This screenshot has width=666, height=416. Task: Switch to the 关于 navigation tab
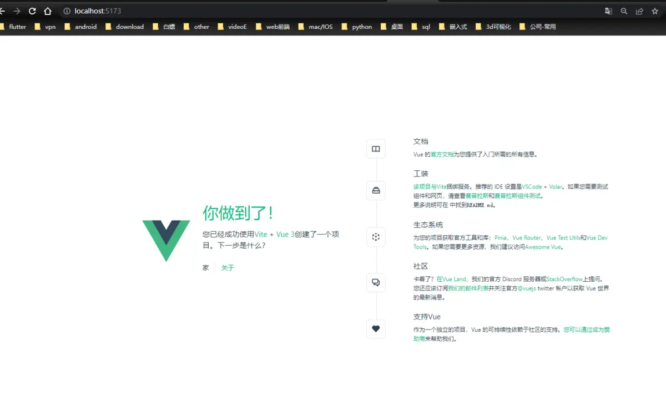coord(228,268)
